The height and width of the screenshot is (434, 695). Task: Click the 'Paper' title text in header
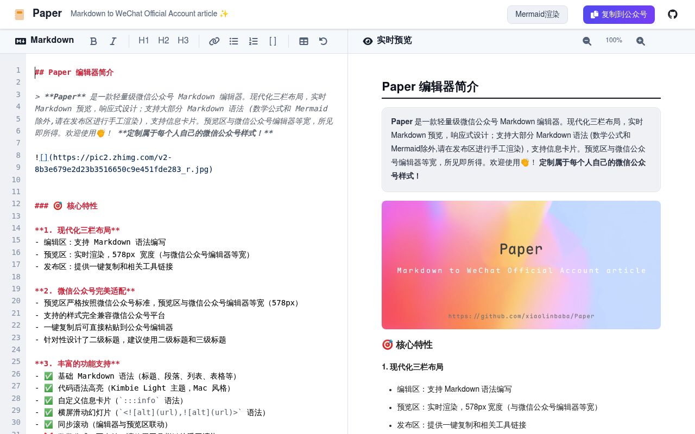coord(47,14)
